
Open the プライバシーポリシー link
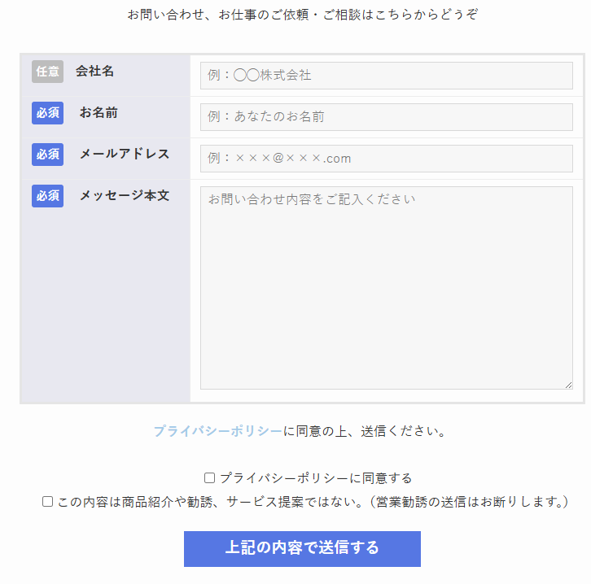point(217,431)
